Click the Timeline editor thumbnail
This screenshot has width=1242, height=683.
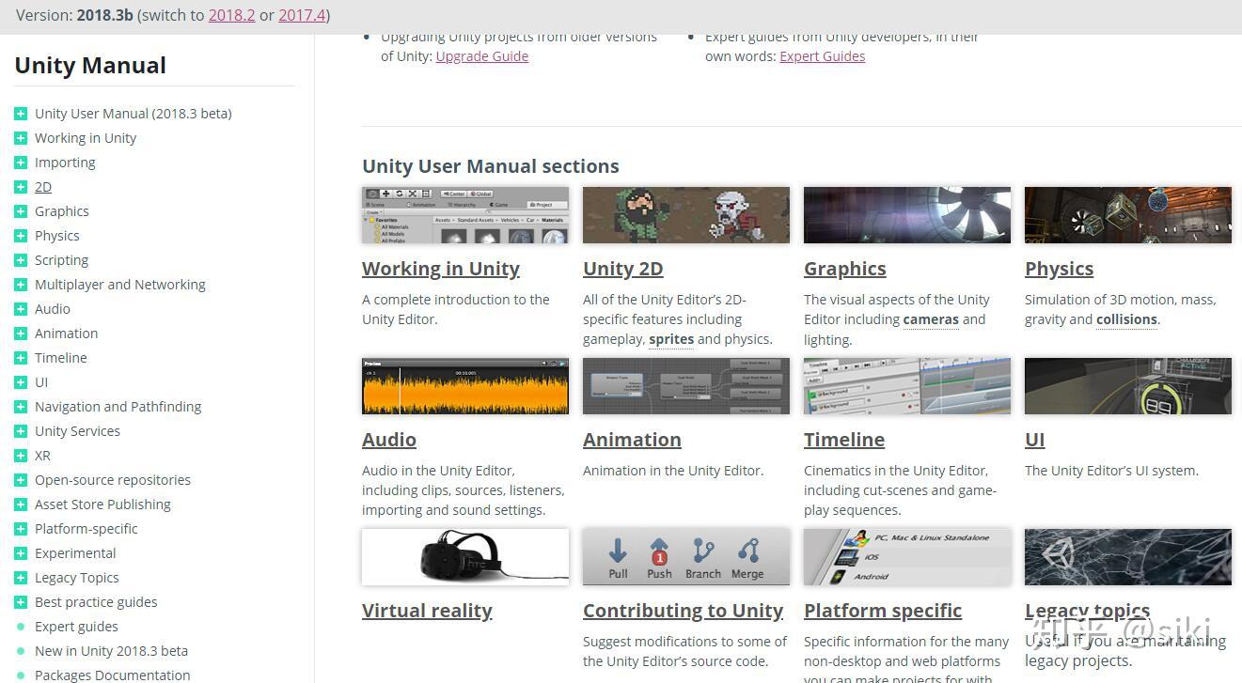(x=907, y=386)
